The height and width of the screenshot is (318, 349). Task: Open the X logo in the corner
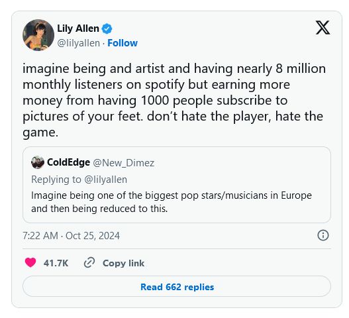[323, 28]
